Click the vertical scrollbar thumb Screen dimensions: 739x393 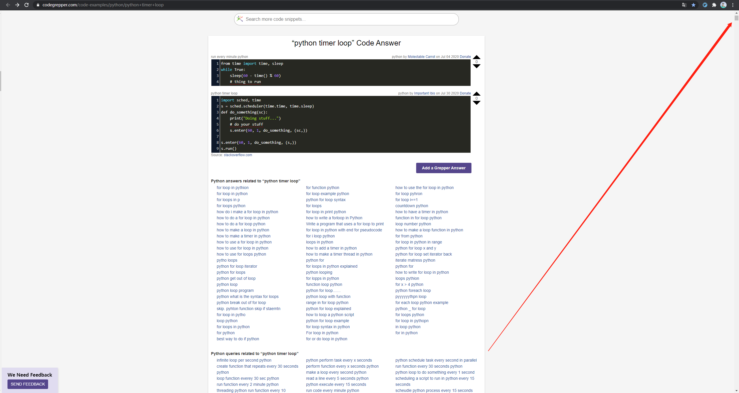(x=736, y=18)
